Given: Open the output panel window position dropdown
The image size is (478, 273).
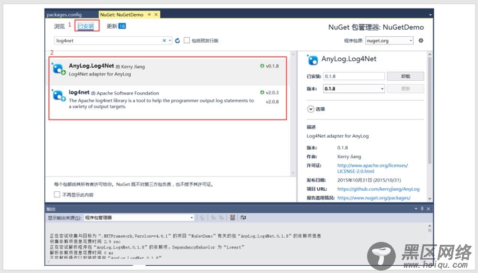Looking at the screenshot, I should (x=416, y=208).
